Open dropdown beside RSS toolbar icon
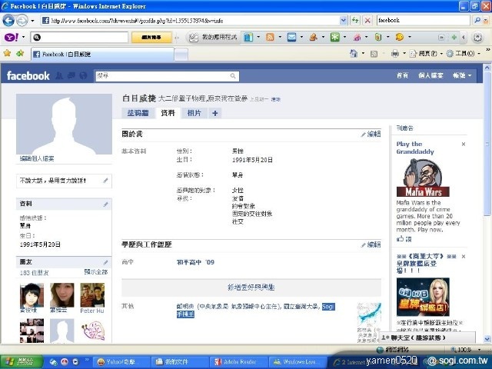This screenshot has width=492, height=369. coord(280,37)
